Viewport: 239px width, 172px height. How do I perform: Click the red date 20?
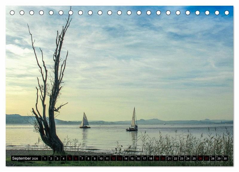tap(163, 159)
